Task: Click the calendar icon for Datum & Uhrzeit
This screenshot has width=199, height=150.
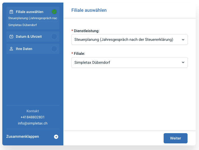Action: click(x=11, y=36)
